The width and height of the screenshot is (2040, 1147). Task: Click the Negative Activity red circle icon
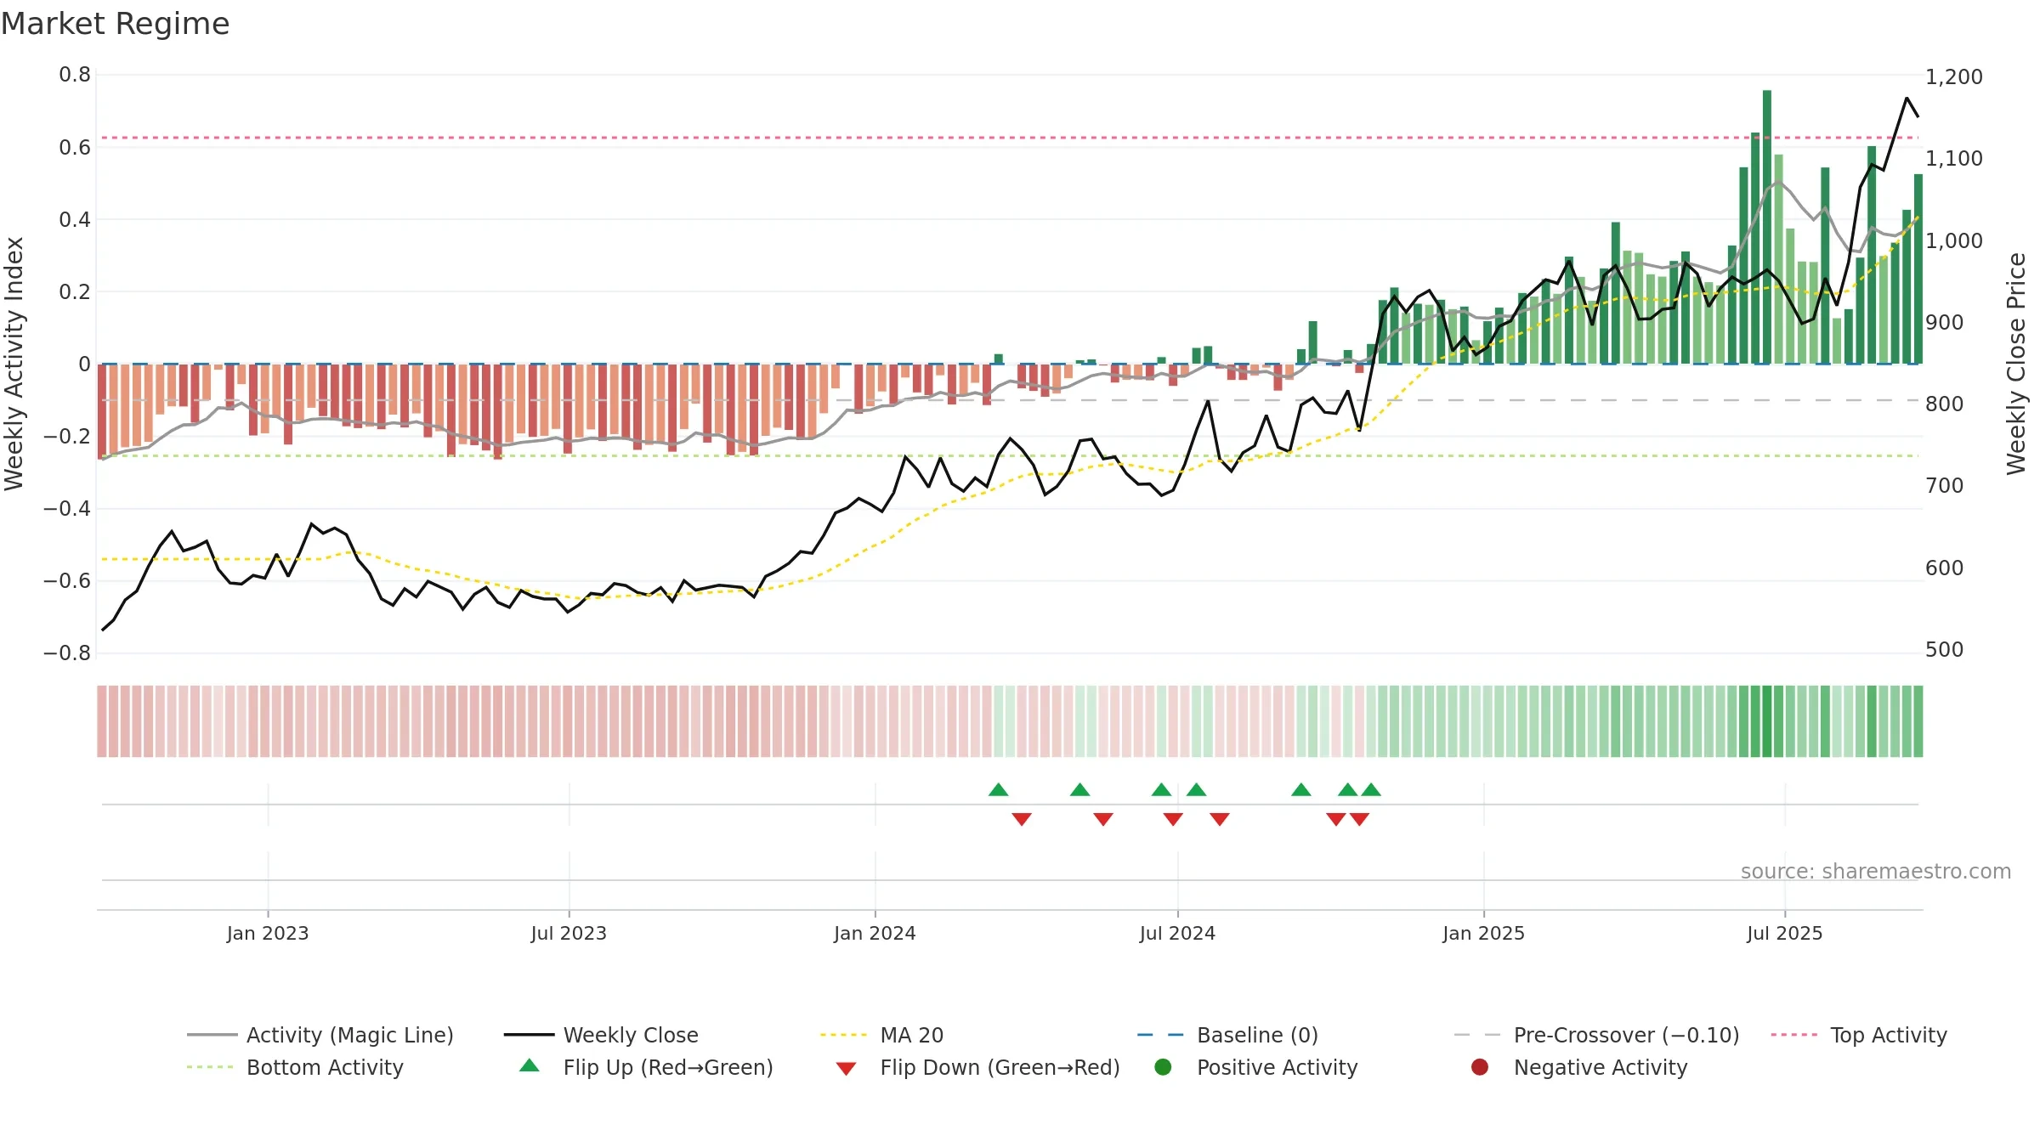1480,1067
